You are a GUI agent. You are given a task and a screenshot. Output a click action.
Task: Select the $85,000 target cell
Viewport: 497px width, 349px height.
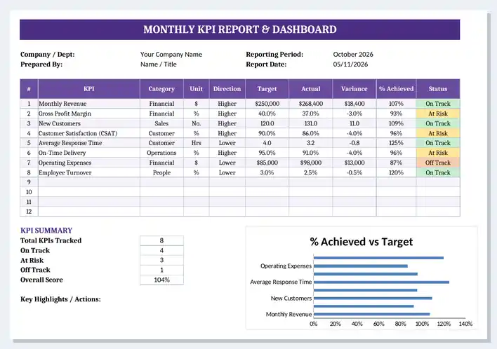point(267,163)
